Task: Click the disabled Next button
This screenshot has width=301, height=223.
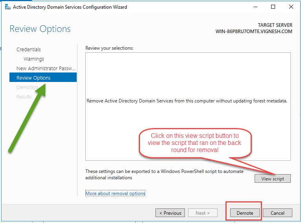Action: (203, 213)
